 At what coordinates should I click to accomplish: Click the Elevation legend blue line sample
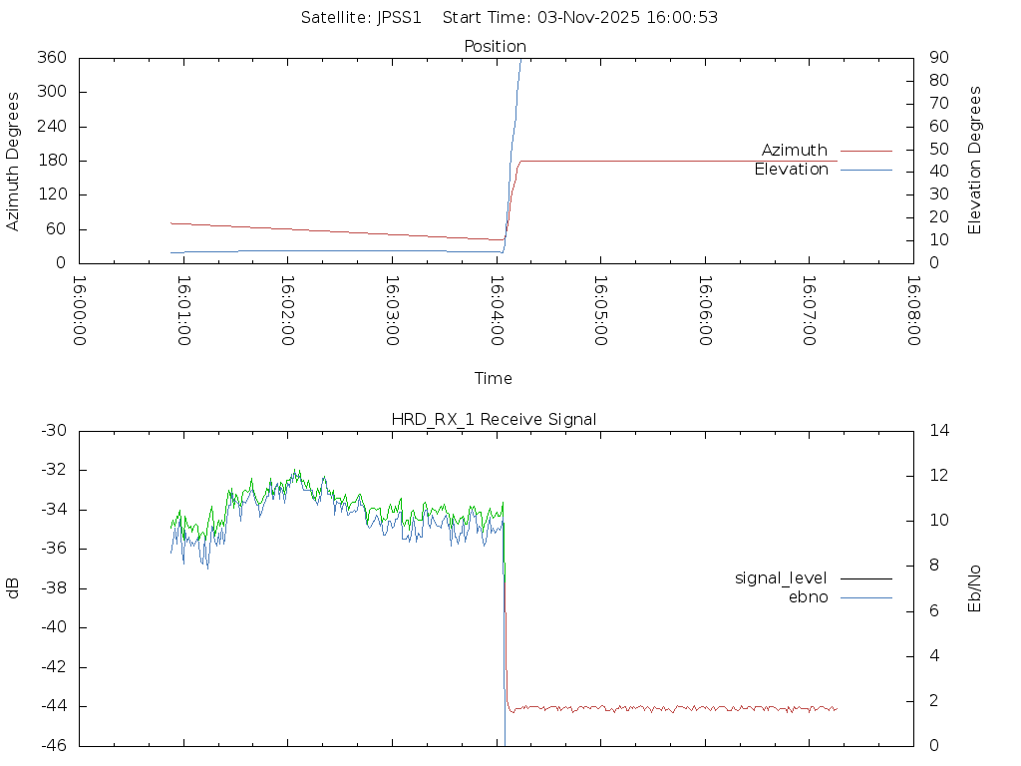click(865, 170)
